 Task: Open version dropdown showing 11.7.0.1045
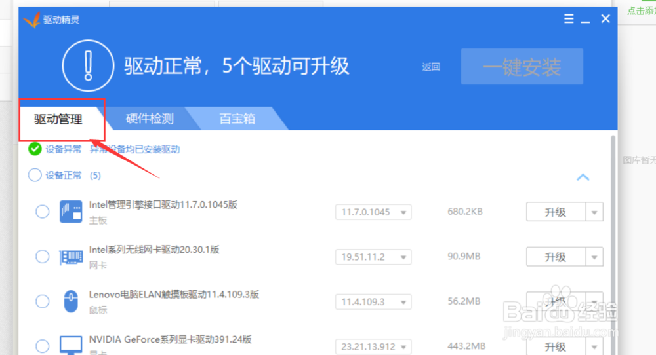pos(373,212)
